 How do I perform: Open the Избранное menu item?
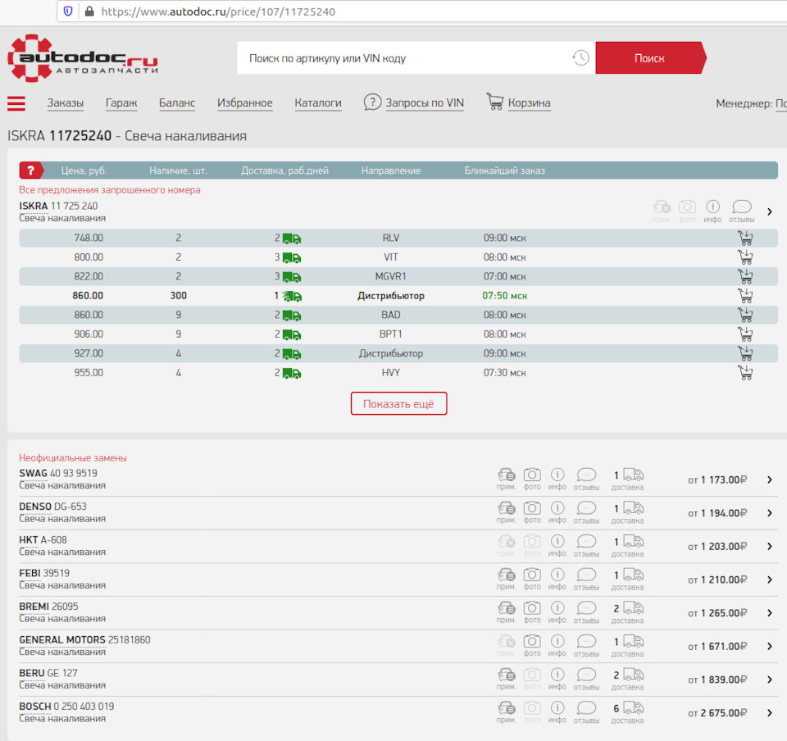click(x=245, y=102)
